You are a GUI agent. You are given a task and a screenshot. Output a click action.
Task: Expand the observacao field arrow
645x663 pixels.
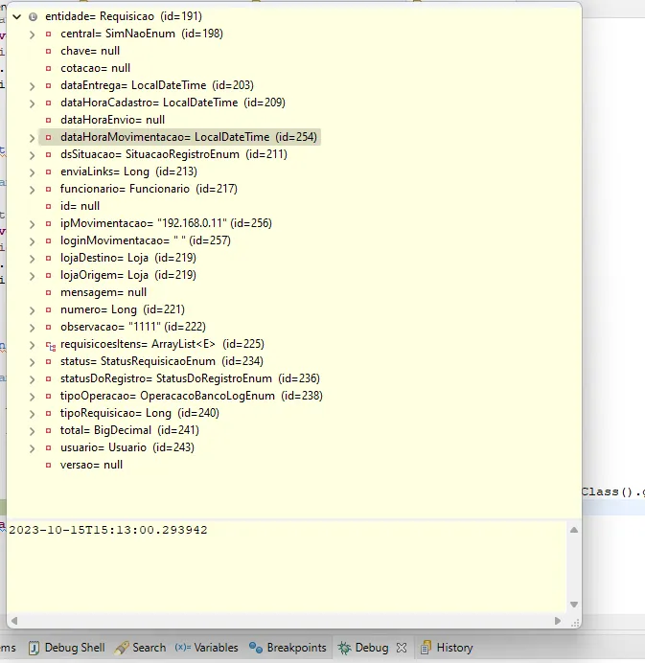tap(33, 328)
